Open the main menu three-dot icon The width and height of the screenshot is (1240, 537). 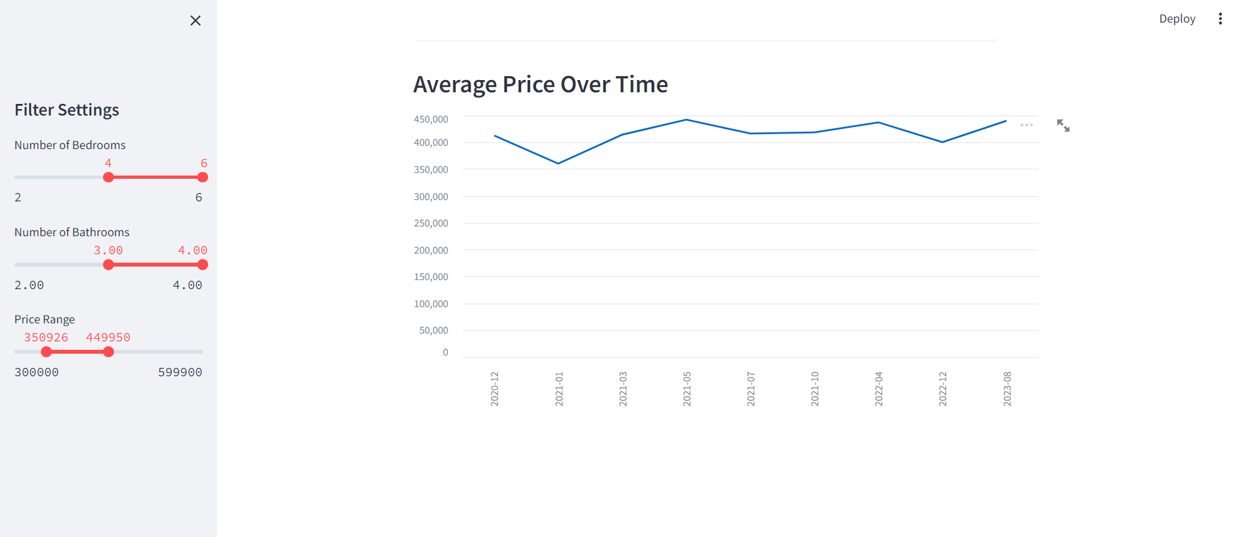(1220, 19)
